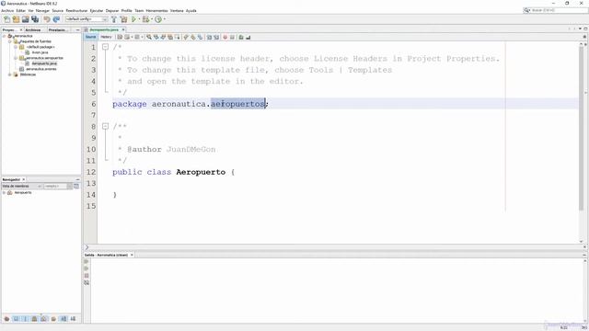Click the New File toolbar icon
This screenshot has height=331, width=589.
(x=6, y=19)
